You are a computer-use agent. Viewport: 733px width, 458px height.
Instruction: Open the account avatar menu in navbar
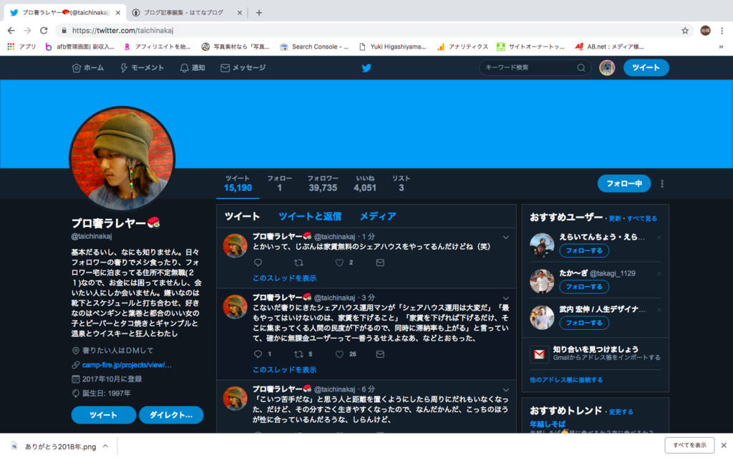tap(607, 68)
